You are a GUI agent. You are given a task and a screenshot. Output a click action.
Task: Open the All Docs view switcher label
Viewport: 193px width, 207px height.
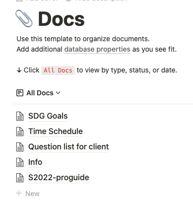coord(40,93)
